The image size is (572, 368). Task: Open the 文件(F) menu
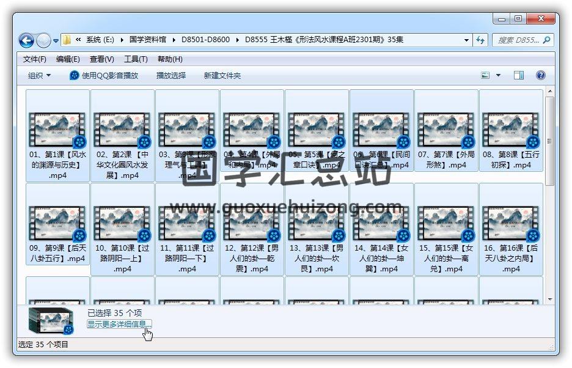[35, 59]
